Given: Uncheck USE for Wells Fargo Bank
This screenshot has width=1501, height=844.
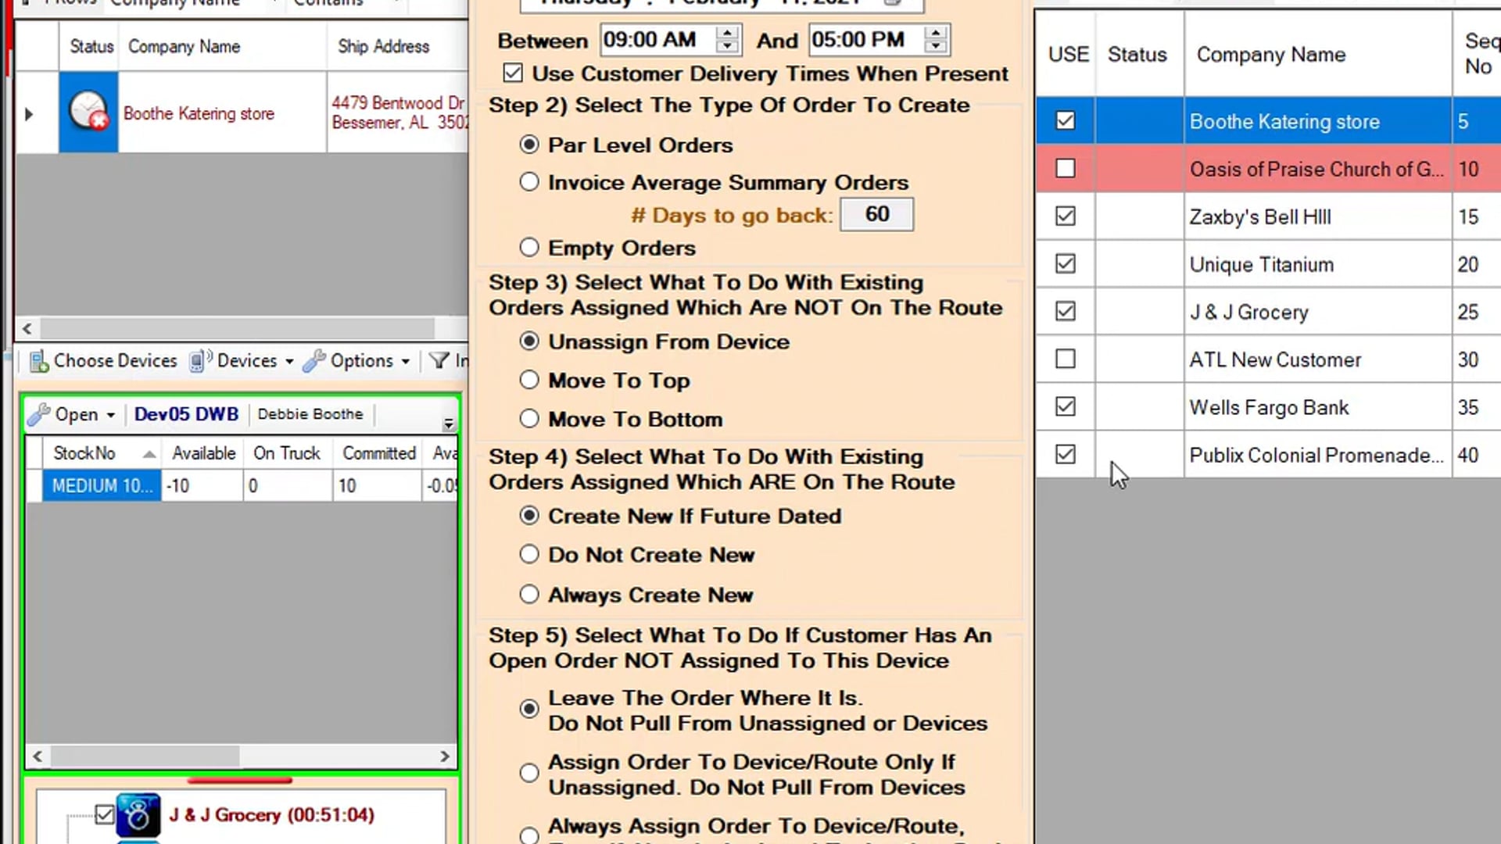Looking at the screenshot, I should pyautogui.click(x=1065, y=406).
